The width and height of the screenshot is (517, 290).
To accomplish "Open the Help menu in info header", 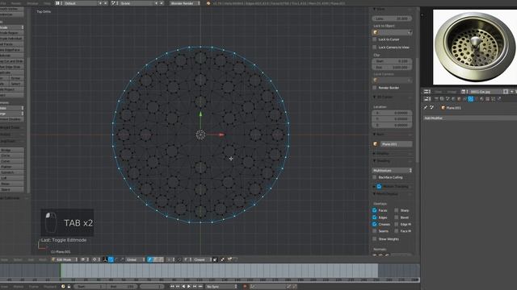I will click(x=47, y=3).
